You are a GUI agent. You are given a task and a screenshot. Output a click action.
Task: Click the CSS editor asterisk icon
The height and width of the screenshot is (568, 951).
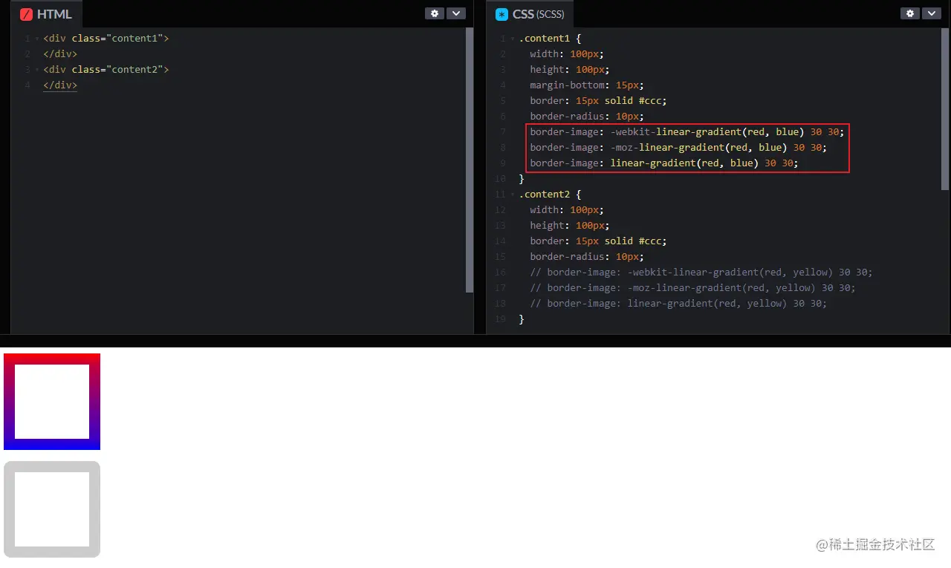click(502, 14)
